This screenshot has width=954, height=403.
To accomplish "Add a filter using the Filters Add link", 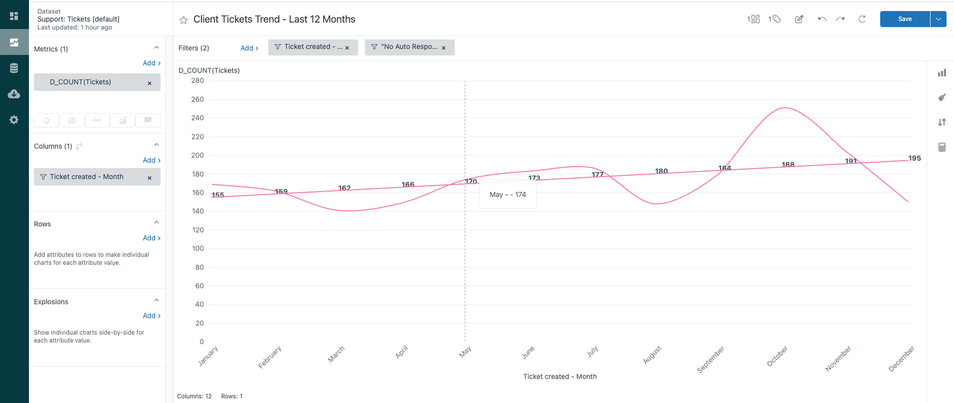I will [x=248, y=48].
